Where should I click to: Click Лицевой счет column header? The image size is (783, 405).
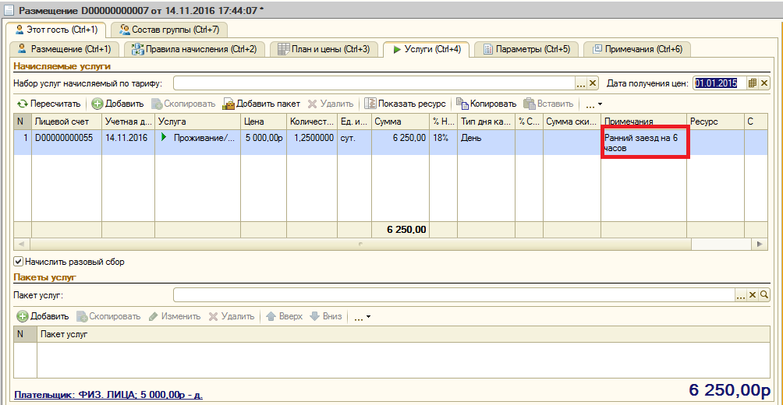click(66, 121)
